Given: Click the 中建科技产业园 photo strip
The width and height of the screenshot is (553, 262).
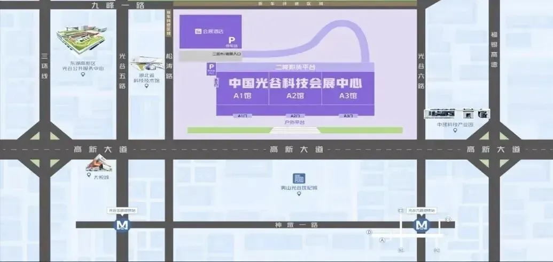Looking at the screenshot, I should coord(457,113).
